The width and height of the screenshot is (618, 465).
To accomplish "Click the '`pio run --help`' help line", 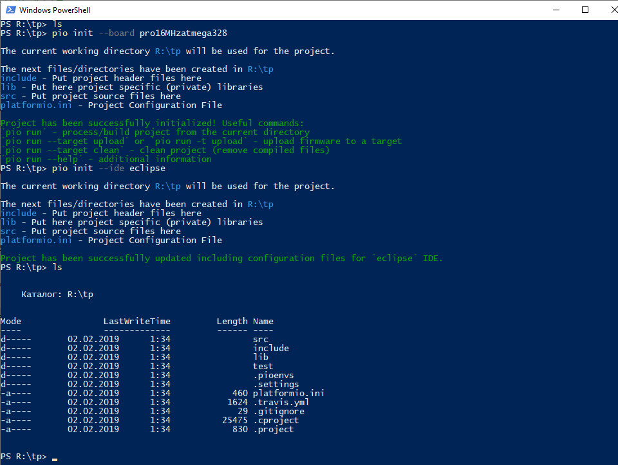I will coord(106,159).
